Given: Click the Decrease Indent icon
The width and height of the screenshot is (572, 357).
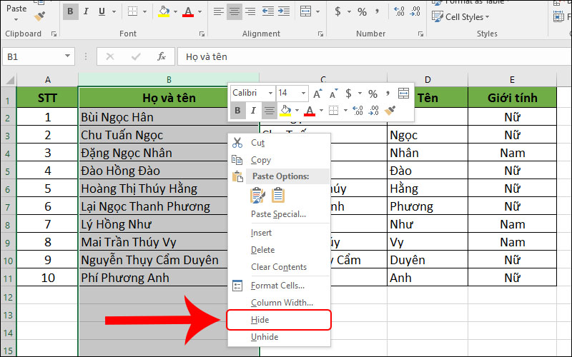Looking at the screenshot, I should [268, 11].
